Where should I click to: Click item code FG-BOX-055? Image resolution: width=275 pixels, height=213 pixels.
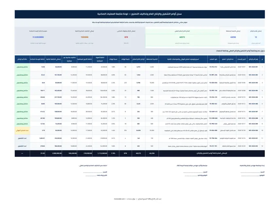coord(213,83)
